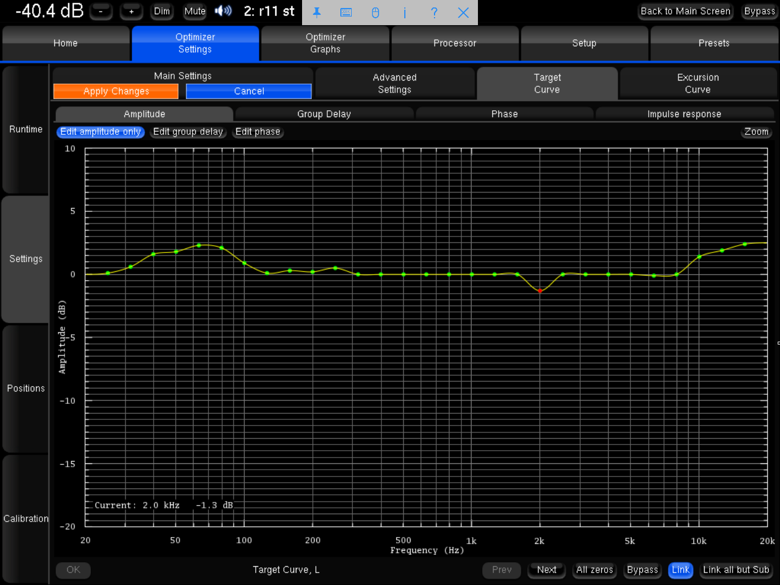780x585 pixels.
Task: Select Edit phase mode
Action: [258, 132]
